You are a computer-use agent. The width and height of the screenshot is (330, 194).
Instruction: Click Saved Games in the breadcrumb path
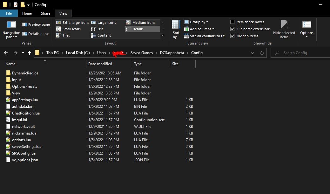click(x=141, y=53)
